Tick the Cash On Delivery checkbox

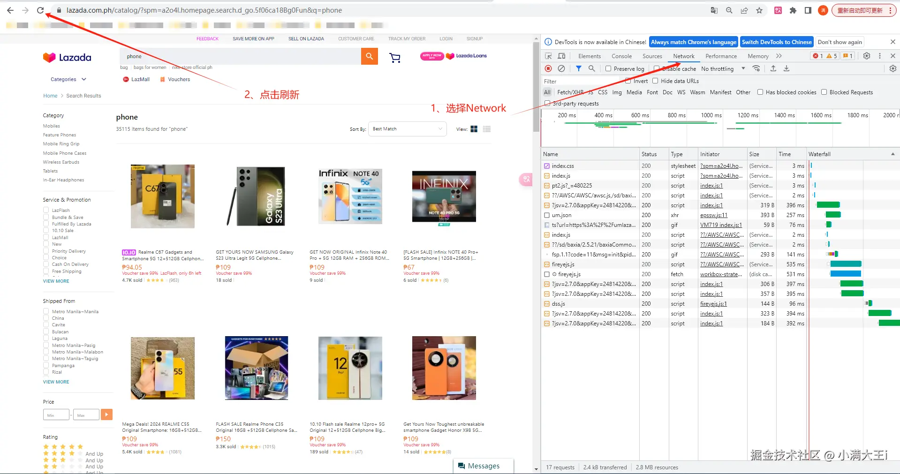[x=46, y=264]
